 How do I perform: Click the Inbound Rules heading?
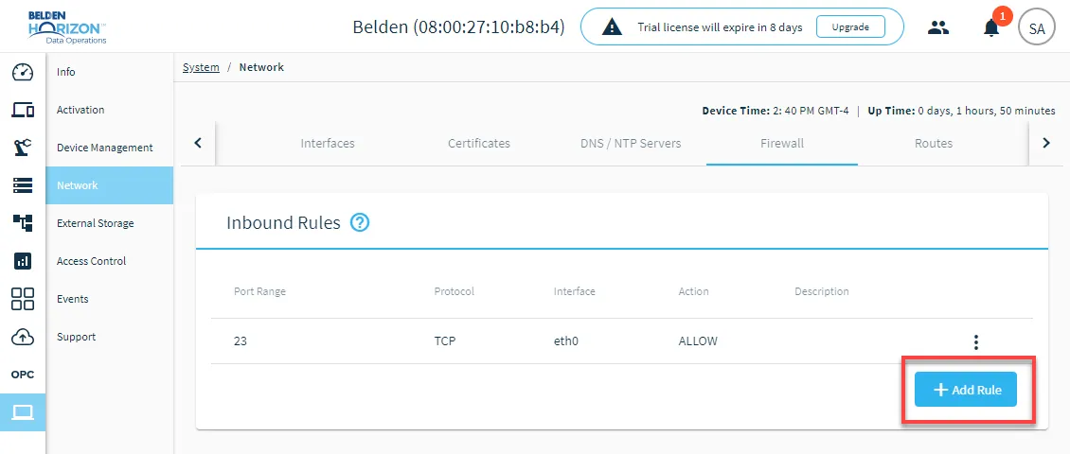pos(283,223)
